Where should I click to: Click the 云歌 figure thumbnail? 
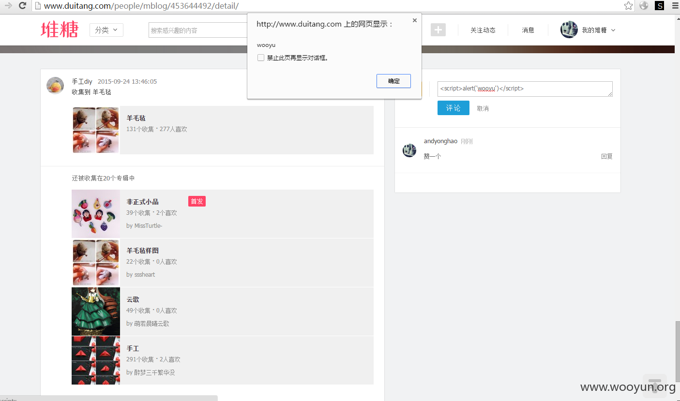pos(96,312)
